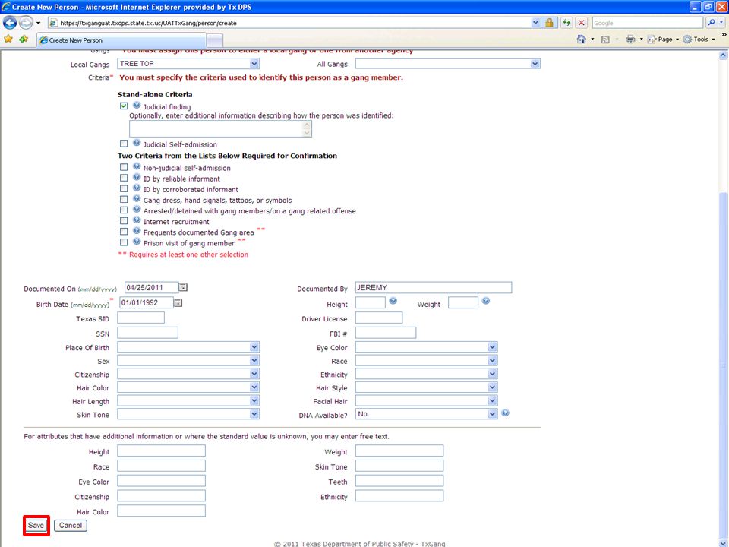Check the Internet recruitment checkbox
Screen dimensions: 729x547
click(x=124, y=221)
